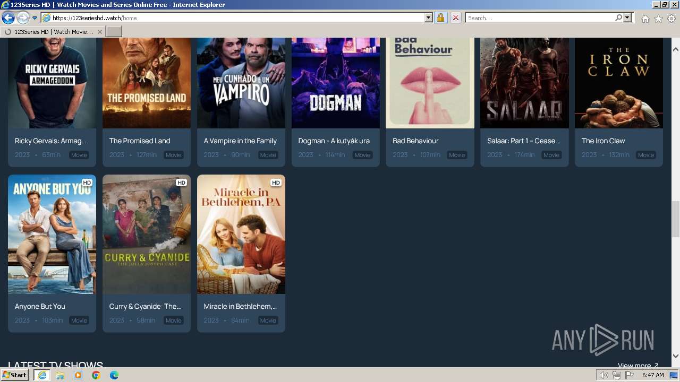
Task: Open the Salaar poster
Action: [x=524, y=83]
